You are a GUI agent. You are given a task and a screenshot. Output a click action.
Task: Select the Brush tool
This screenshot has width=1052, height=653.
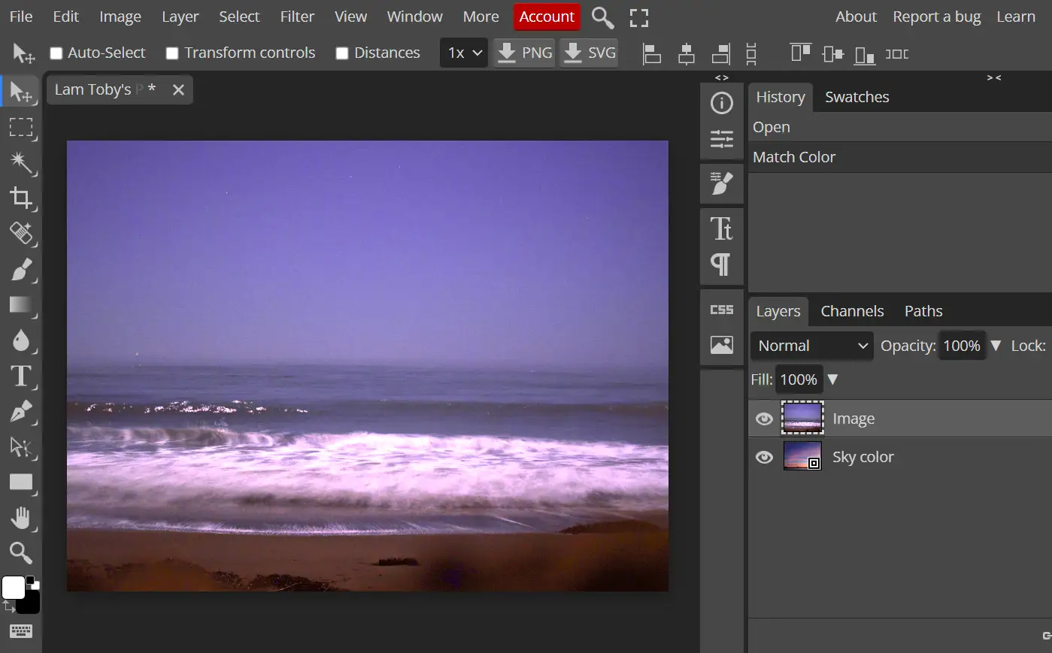tap(20, 269)
